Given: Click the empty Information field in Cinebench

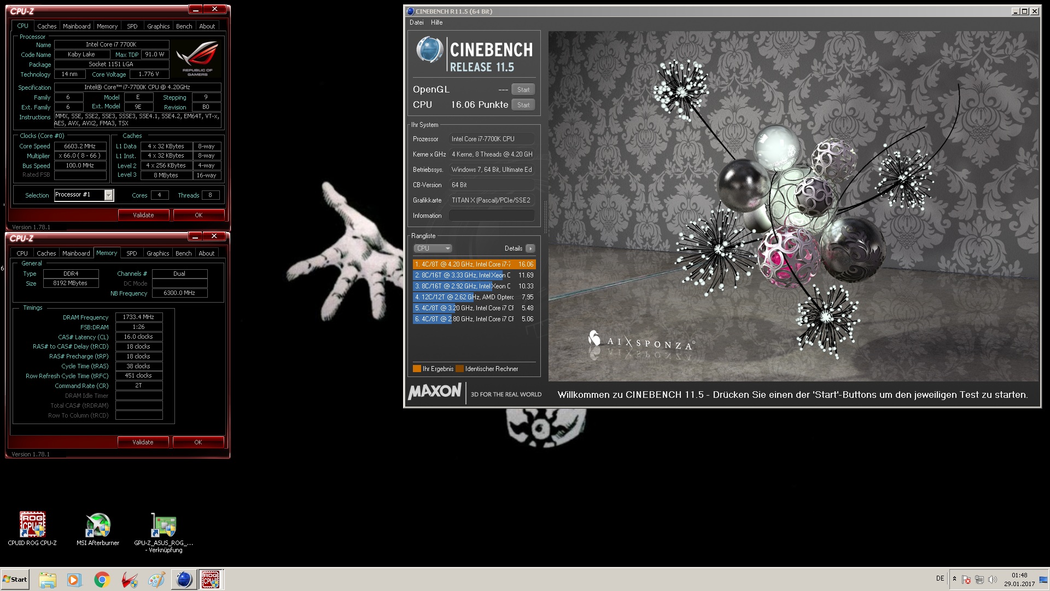Looking at the screenshot, I should tap(492, 216).
